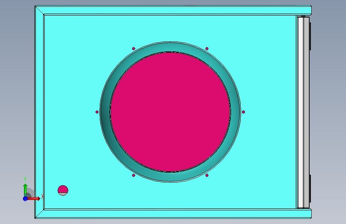Viewport: 346px width, 224px height.
Task: Select the large magenta circular face
Action: (x=170, y=112)
